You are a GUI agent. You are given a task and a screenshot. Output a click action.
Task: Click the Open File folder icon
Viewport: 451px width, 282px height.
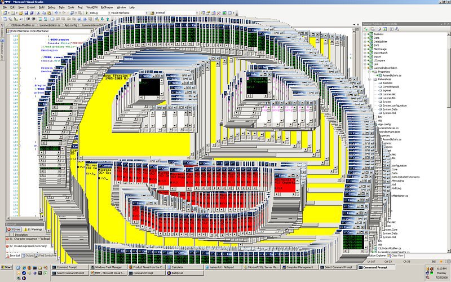(21, 13)
